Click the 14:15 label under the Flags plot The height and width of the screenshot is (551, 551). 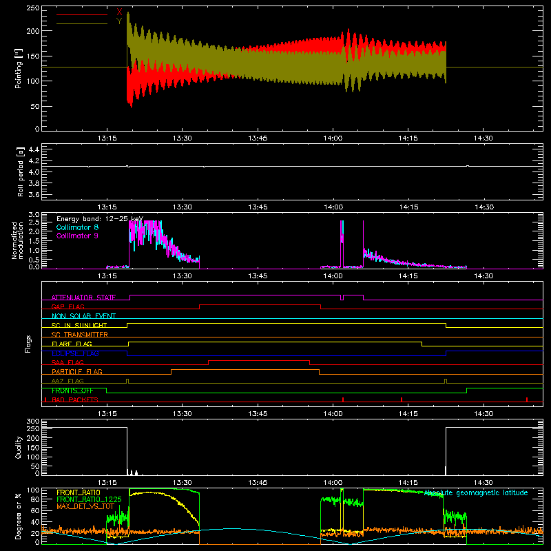tap(408, 414)
